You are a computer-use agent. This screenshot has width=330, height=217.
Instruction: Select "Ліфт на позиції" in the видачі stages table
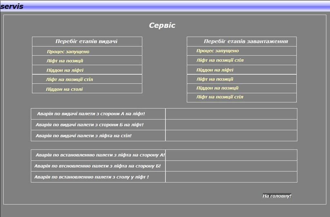pyautogui.click(x=65, y=61)
